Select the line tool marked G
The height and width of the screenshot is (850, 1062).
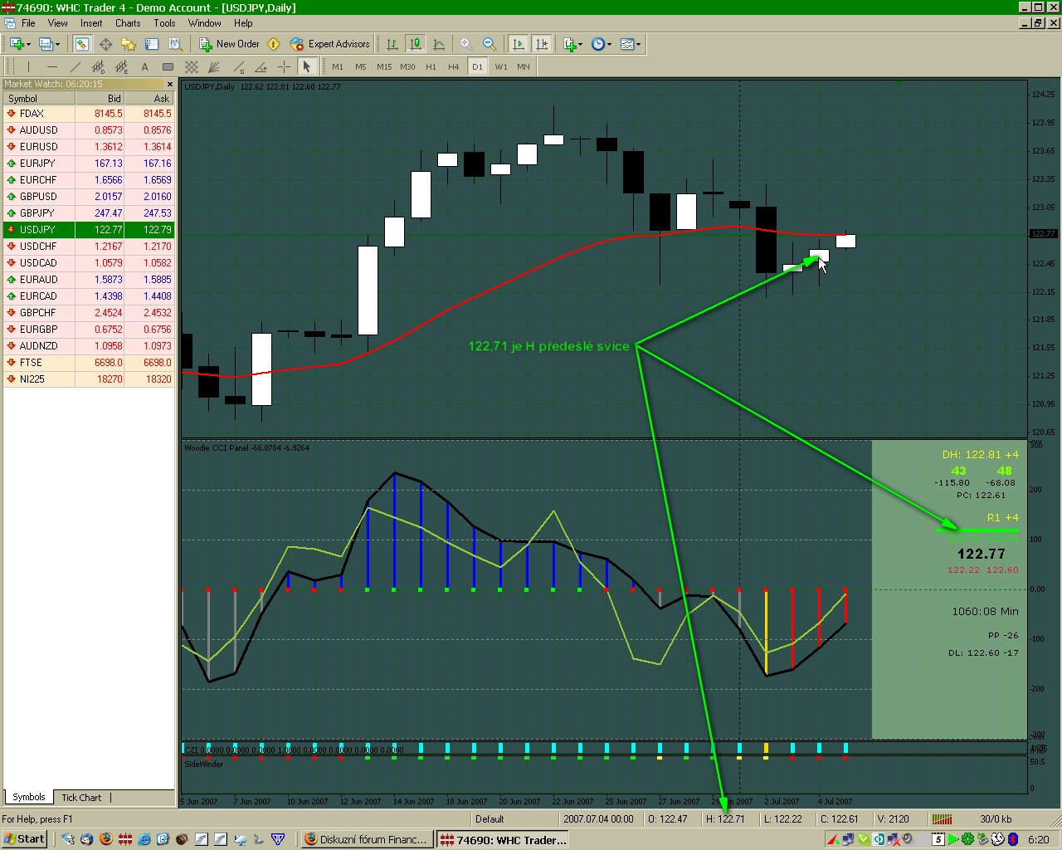pos(237,66)
